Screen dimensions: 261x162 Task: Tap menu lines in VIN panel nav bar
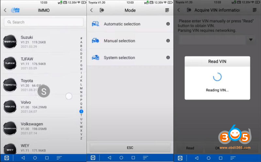tap(233, 158)
